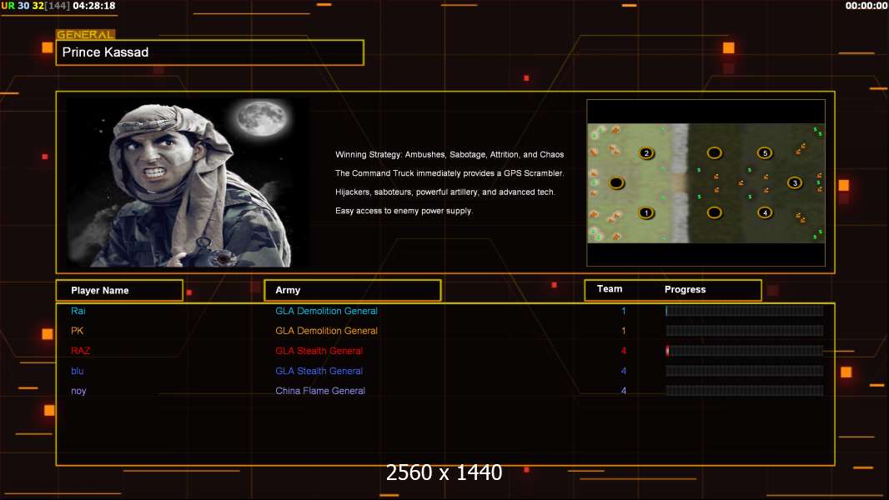Click team number 1 in PK's row
The width and height of the screenshot is (889, 500).
(624, 331)
